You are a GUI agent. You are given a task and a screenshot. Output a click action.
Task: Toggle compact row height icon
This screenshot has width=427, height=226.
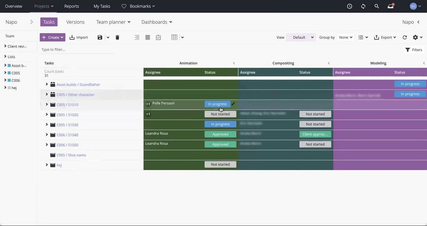click(148, 37)
